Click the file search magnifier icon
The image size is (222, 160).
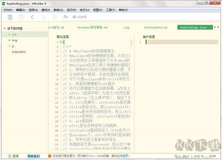tap(65, 17)
